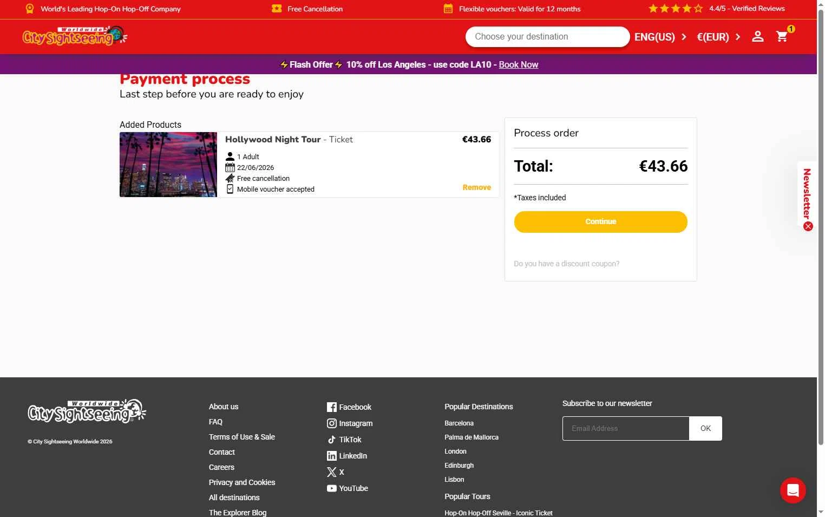Click the €43.66 total amount
The height and width of the screenshot is (517, 825).
click(663, 166)
